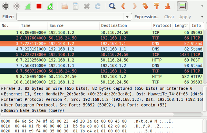The height and width of the screenshot is (133, 207).
Task: Sort packets by Time column
Action: point(33,25)
